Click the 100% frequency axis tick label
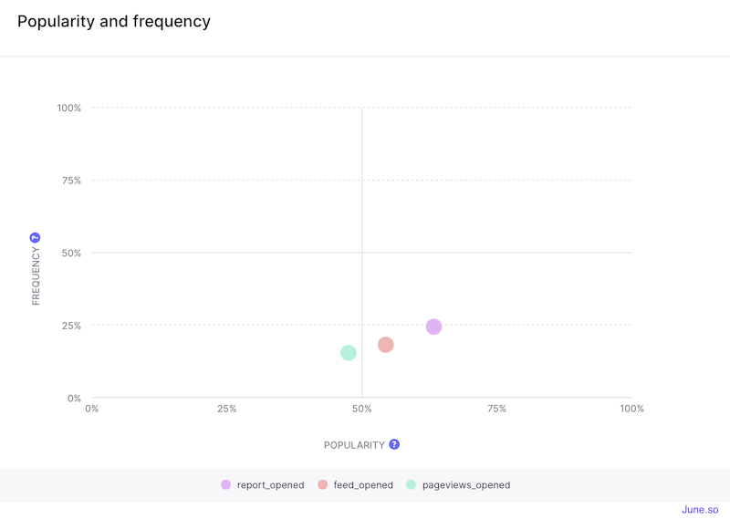Screen dimensions: 730x519 [x=69, y=108]
